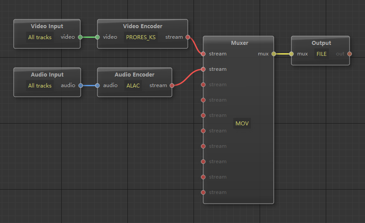Screen dimensions: 365x223
Task: Click the Video Encoder red stream output port
Action: (x=188, y=37)
